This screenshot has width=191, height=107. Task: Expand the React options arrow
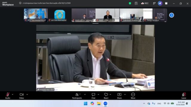tap(110, 95)
